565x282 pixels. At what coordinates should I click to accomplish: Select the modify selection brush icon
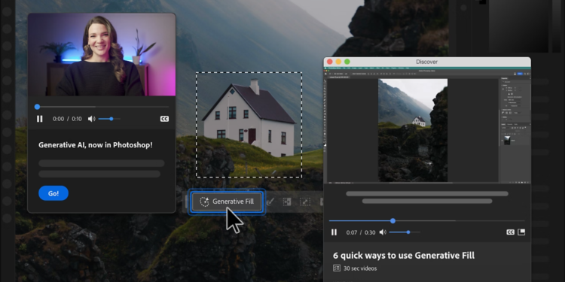(x=270, y=202)
